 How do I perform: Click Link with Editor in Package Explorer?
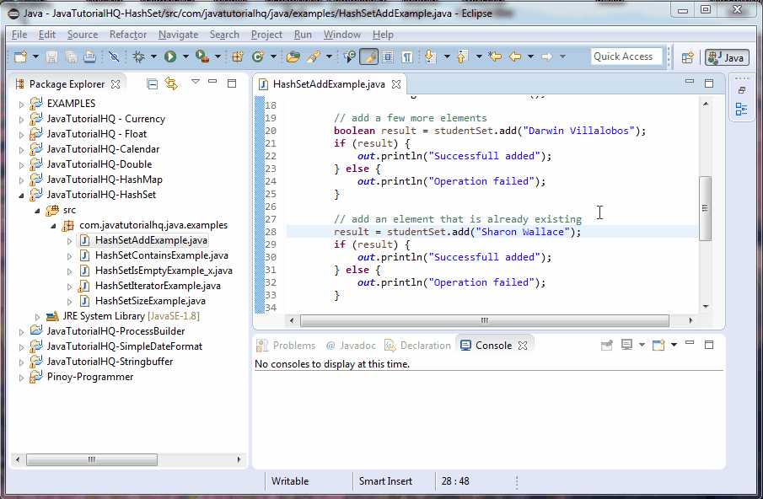coord(172,84)
